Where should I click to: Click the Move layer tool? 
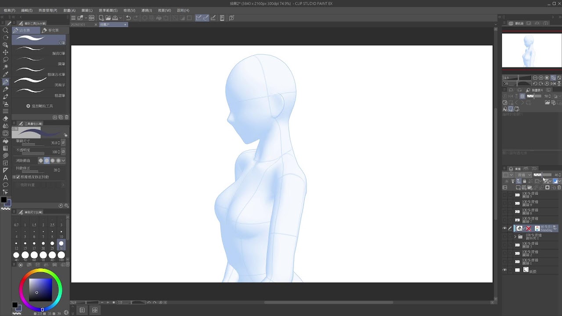(x=6, y=52)
